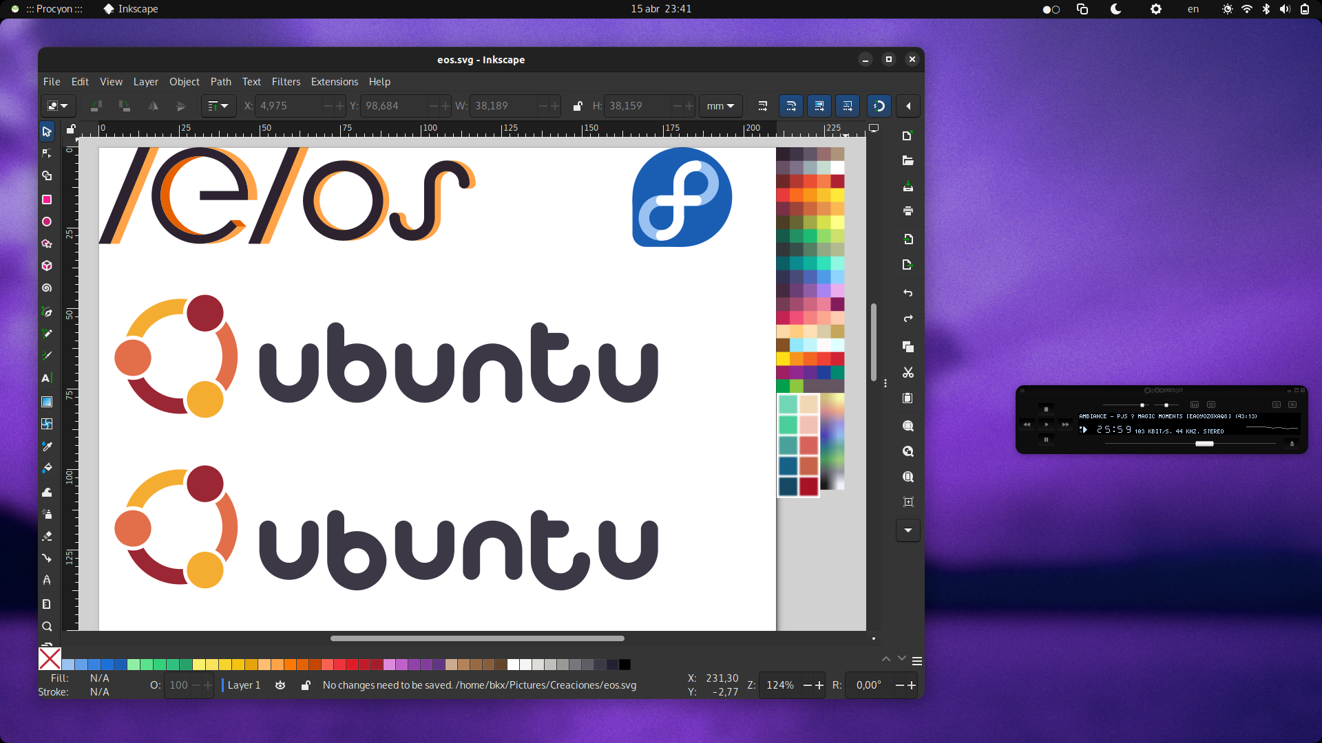Open the Layer menu

(x=145, y=82)
